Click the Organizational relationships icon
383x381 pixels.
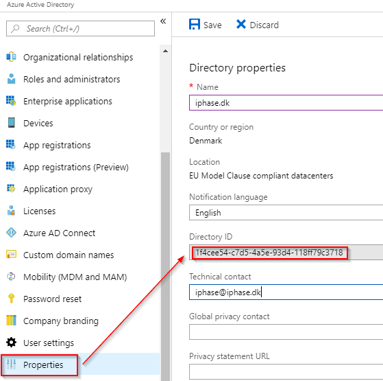pyautogui.click(x=11, y=57)
